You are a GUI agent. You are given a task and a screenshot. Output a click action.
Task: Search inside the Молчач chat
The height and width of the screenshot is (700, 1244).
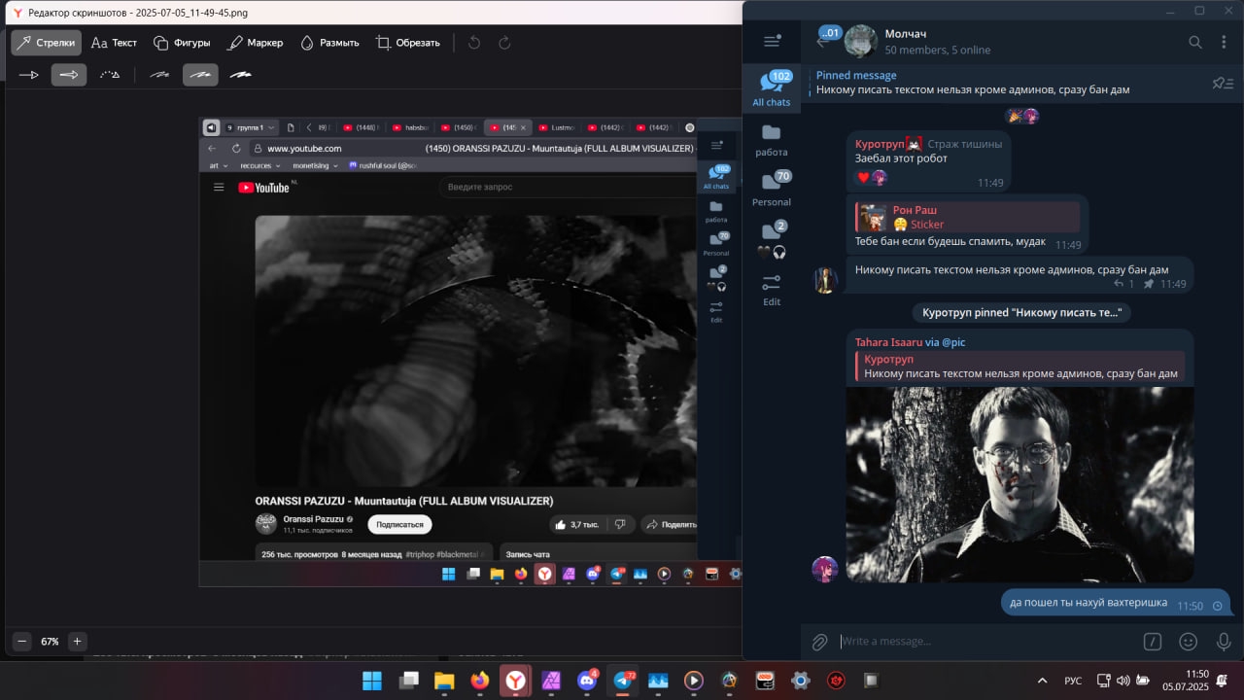pos(1195,42)
